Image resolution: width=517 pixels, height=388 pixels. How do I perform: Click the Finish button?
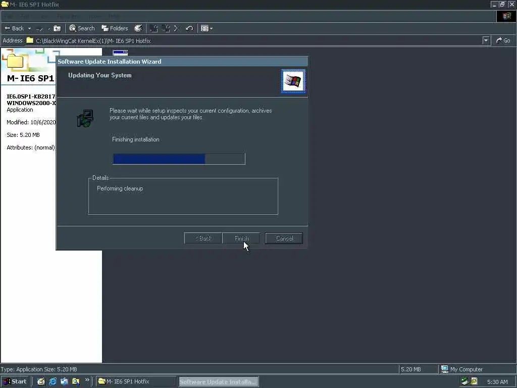(x=241, y=238)
